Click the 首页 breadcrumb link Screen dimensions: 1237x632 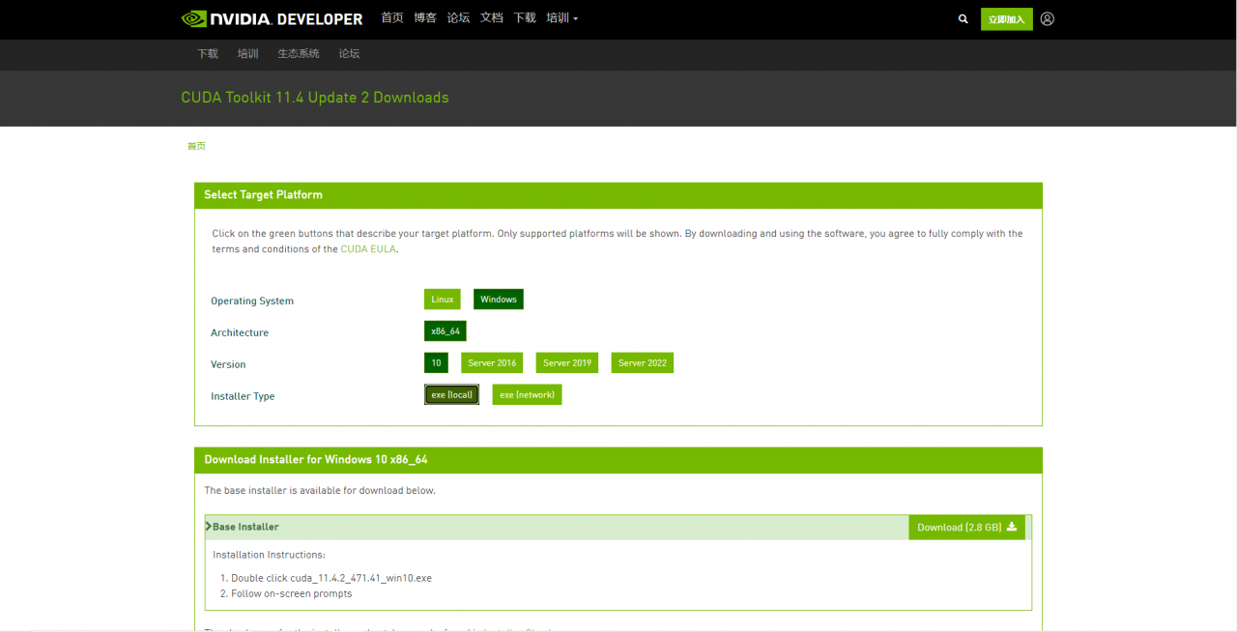[196, 146]
